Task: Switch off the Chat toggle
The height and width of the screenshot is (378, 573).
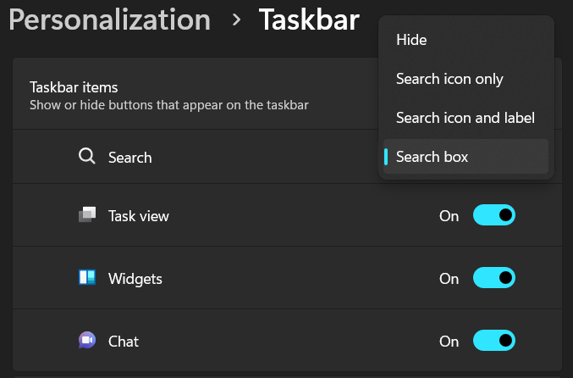Action: pyautogui.click(x=494, y=341)
